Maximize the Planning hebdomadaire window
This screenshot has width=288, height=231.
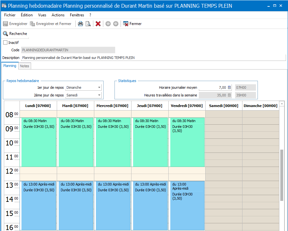click(275, 6)
